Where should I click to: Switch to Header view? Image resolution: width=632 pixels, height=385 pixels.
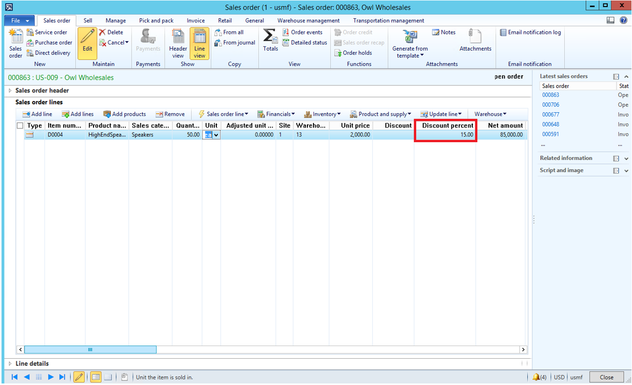tap(178, 42)
